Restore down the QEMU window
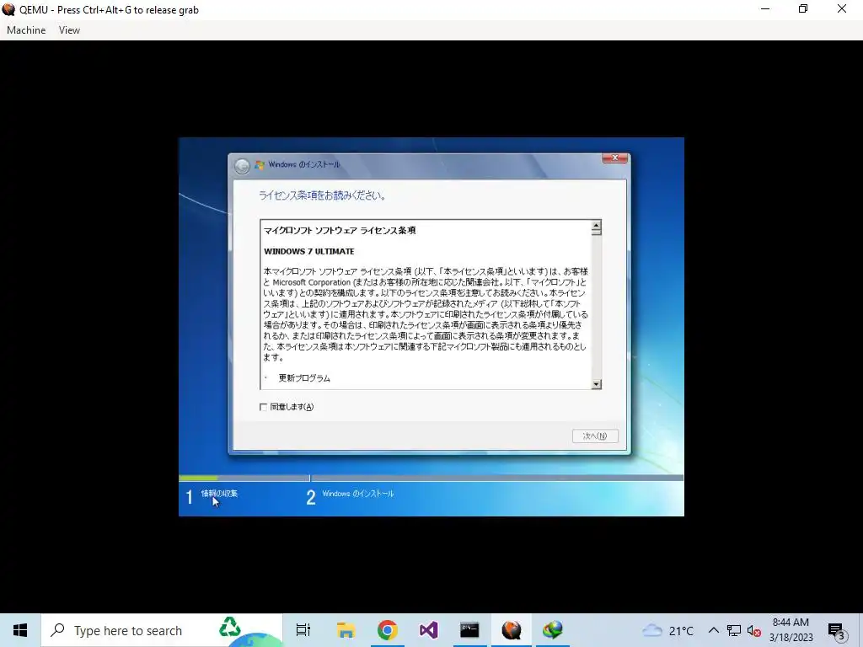This screenshot has height=647, width=863. click(803, 9)
